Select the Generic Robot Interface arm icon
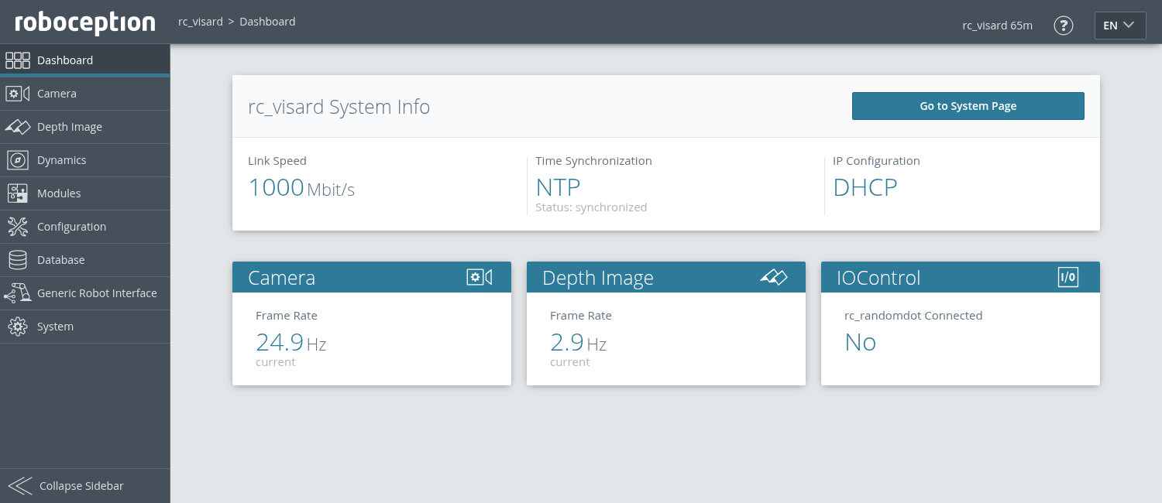 click(x=18, y=293)
